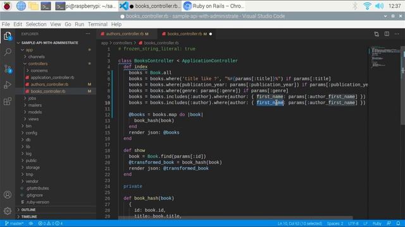This screenshot has height=227, width=405.
Task: Expand the concerns folder
Action: (x=39, y=71)
